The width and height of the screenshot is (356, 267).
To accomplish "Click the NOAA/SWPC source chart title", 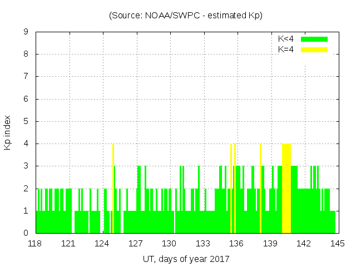I will 185,15.
